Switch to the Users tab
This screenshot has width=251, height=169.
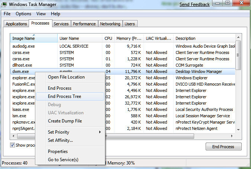click(130, 24)
